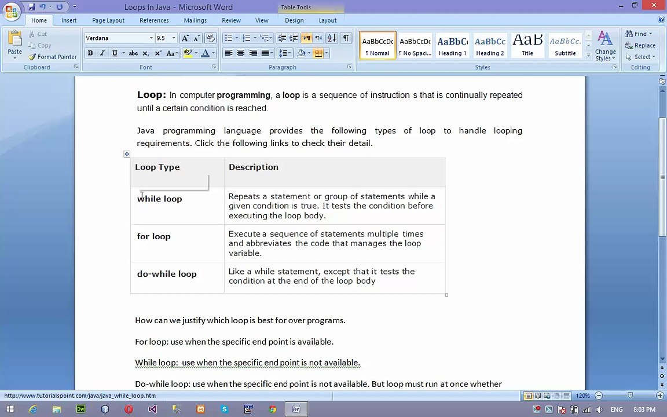Toggle Subscript formatting
Image resolution: width=667 pixels, height=417 pixels.
(x=145, y=53)
